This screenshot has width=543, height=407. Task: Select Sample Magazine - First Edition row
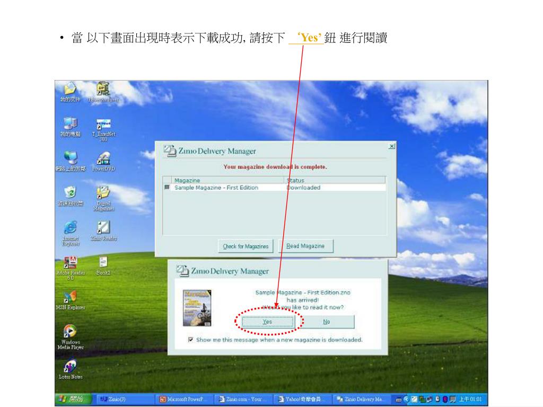[274, 187]
